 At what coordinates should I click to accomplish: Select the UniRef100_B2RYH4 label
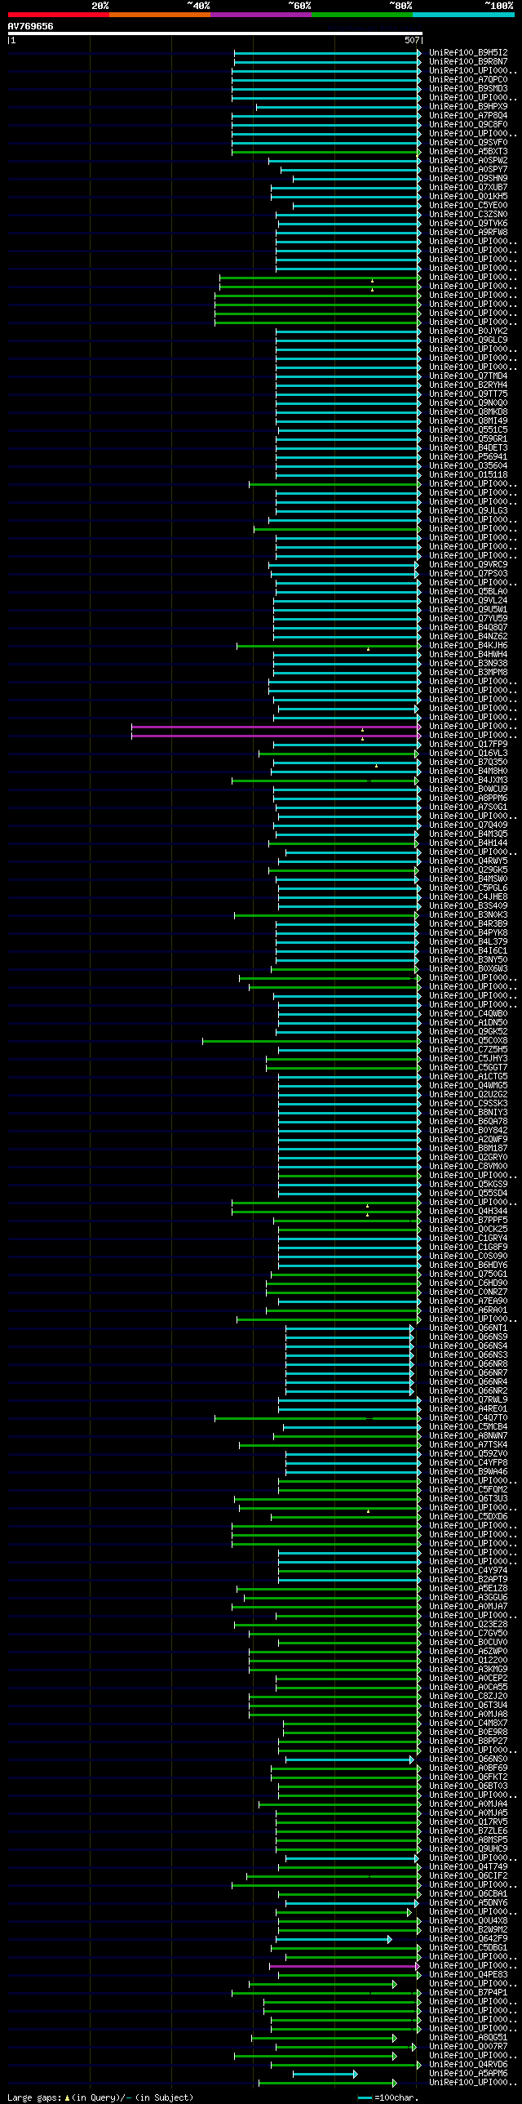pos(468,385)
